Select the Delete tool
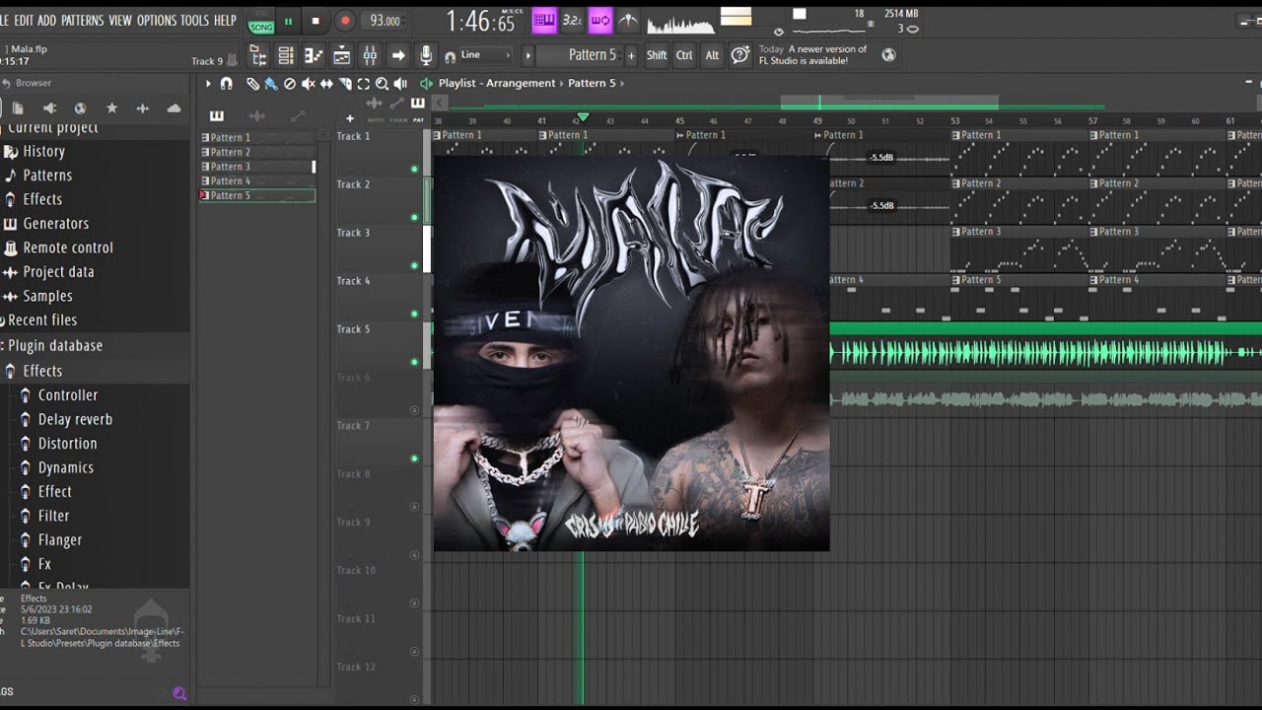The width and height of the screenshot is (1262, 710). point(289,84)
